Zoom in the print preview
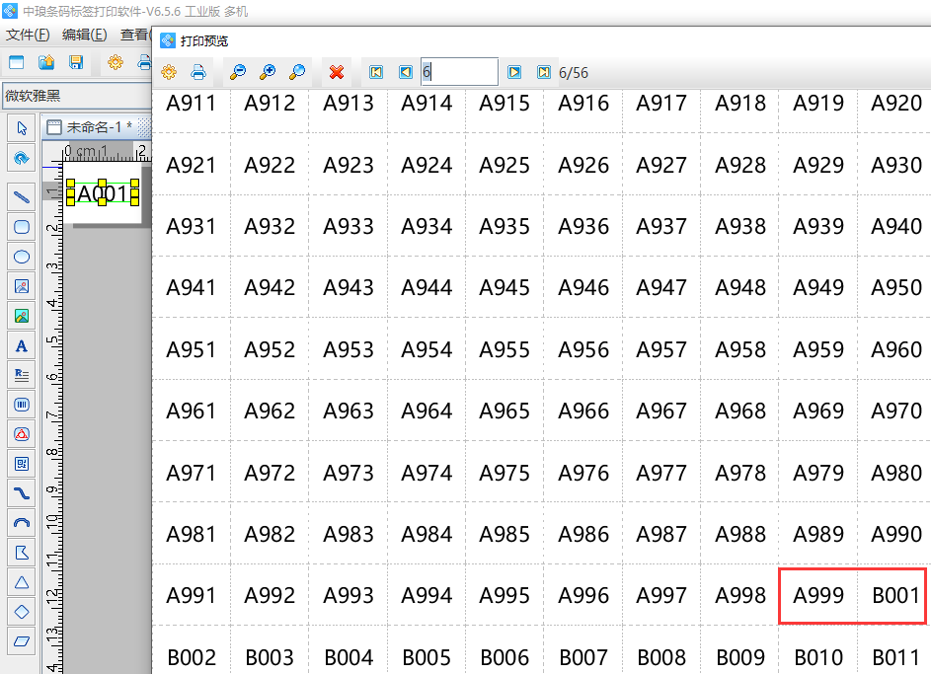 pyautogui.click(x=268, y=72)
